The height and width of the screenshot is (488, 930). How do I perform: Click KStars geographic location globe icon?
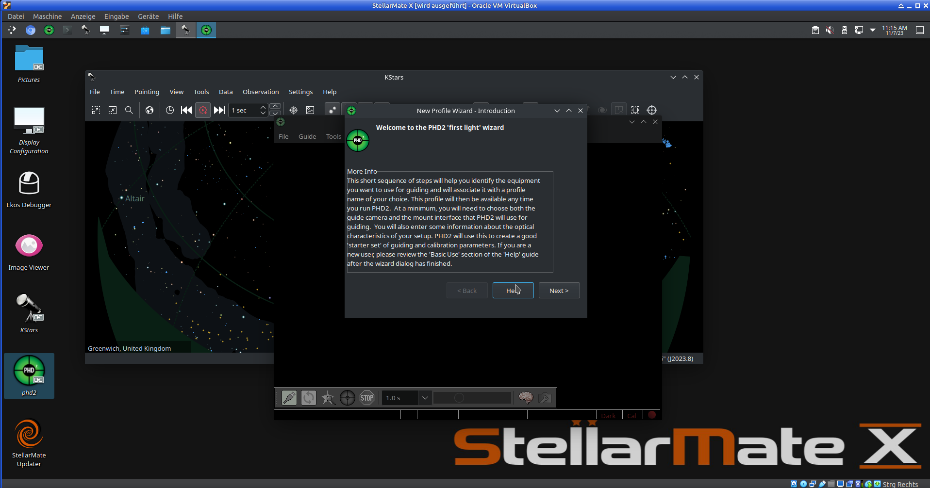click(149, 110)
